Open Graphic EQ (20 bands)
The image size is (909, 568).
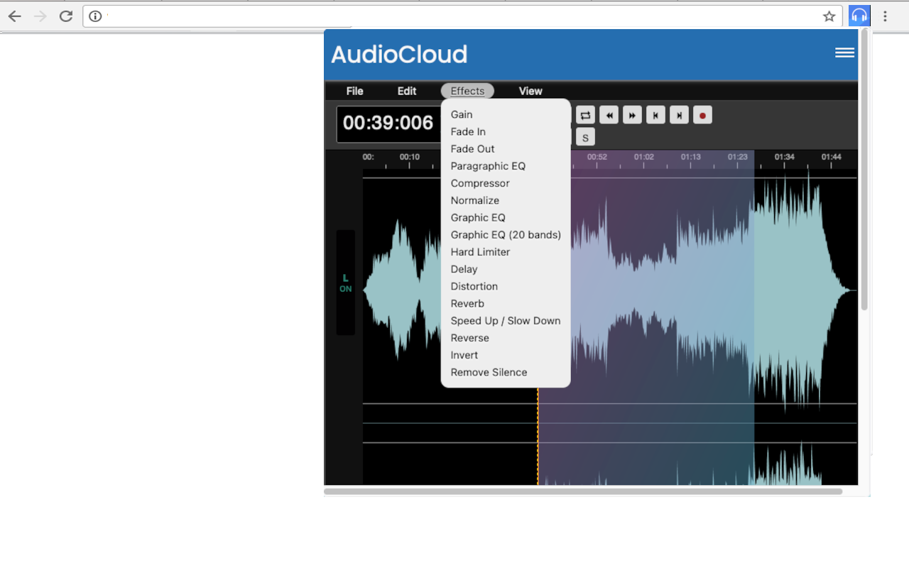pos(506,234)
